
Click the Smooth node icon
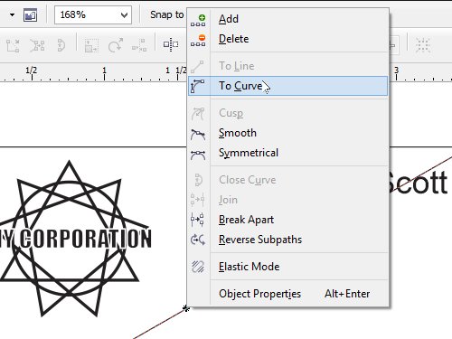coord(198,134)
